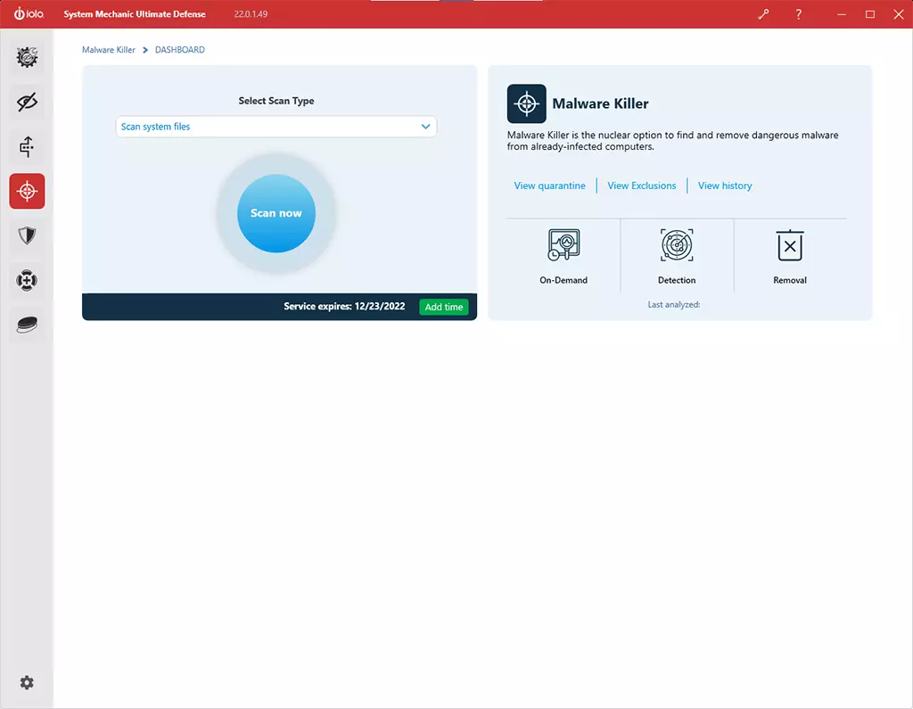Open the View history link
This screenshot has width=913, height=709.
[725, 185]
